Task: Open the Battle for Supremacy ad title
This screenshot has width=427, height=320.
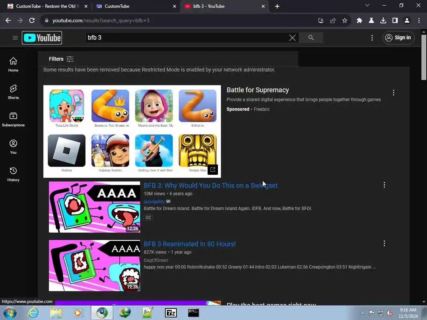Action: coord(258,90)
